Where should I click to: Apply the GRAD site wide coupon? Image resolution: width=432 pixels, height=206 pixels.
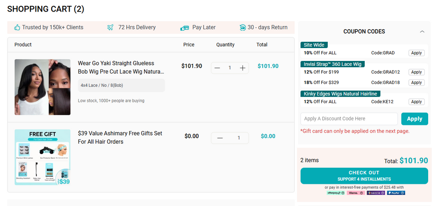click(x=416, y=53)
